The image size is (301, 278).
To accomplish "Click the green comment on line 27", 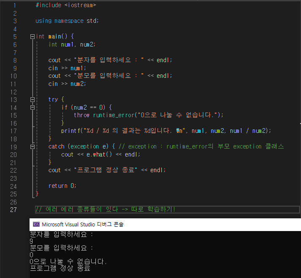I will click(105, 209).
